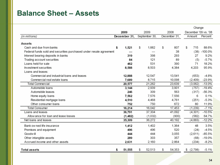Screen dimensions: 220x165
Task: Select the 'Federal funds sold and securities purchased' row label
Action: 69,52
